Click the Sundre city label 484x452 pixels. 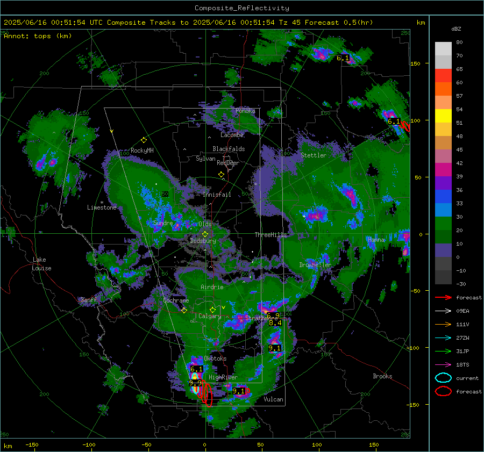click(x=163, y=223)
